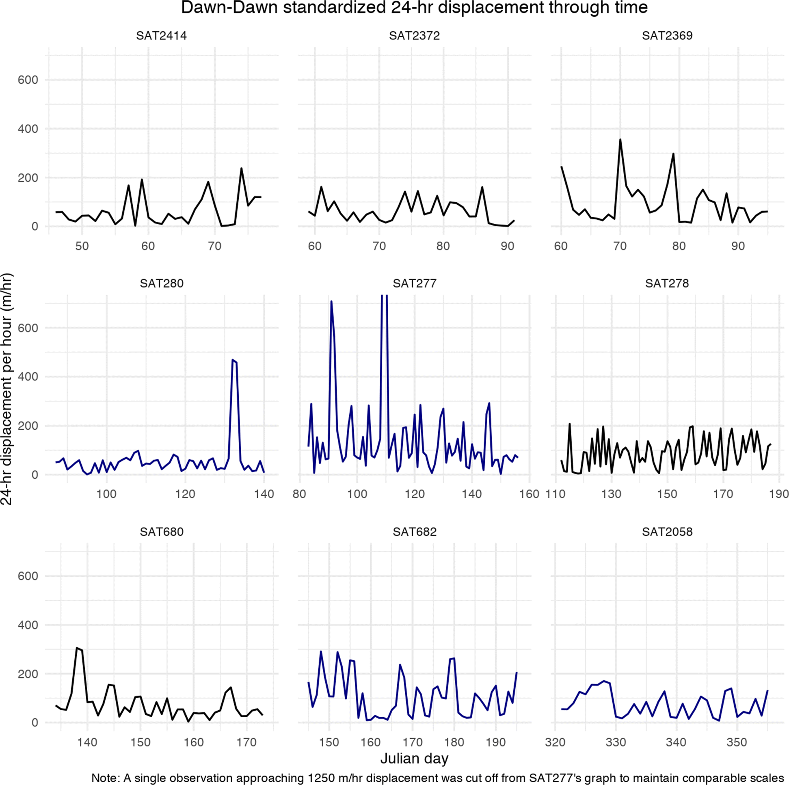Click x-axis tick '150' under SAT682 panel
This screenshot has width=789, height=785.
click(329, 742)
